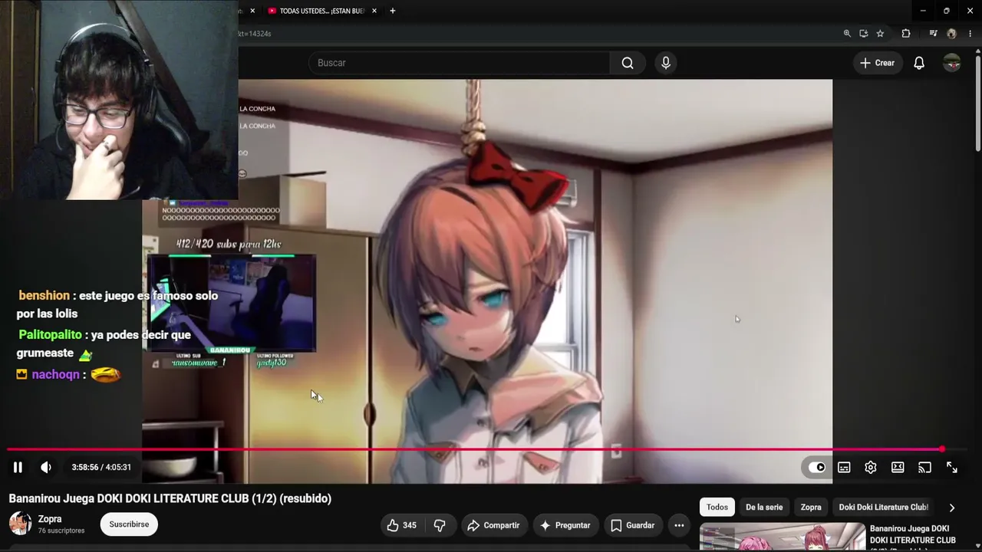
Task: Click Palitopalito's chat message
Action: [104, 343]
